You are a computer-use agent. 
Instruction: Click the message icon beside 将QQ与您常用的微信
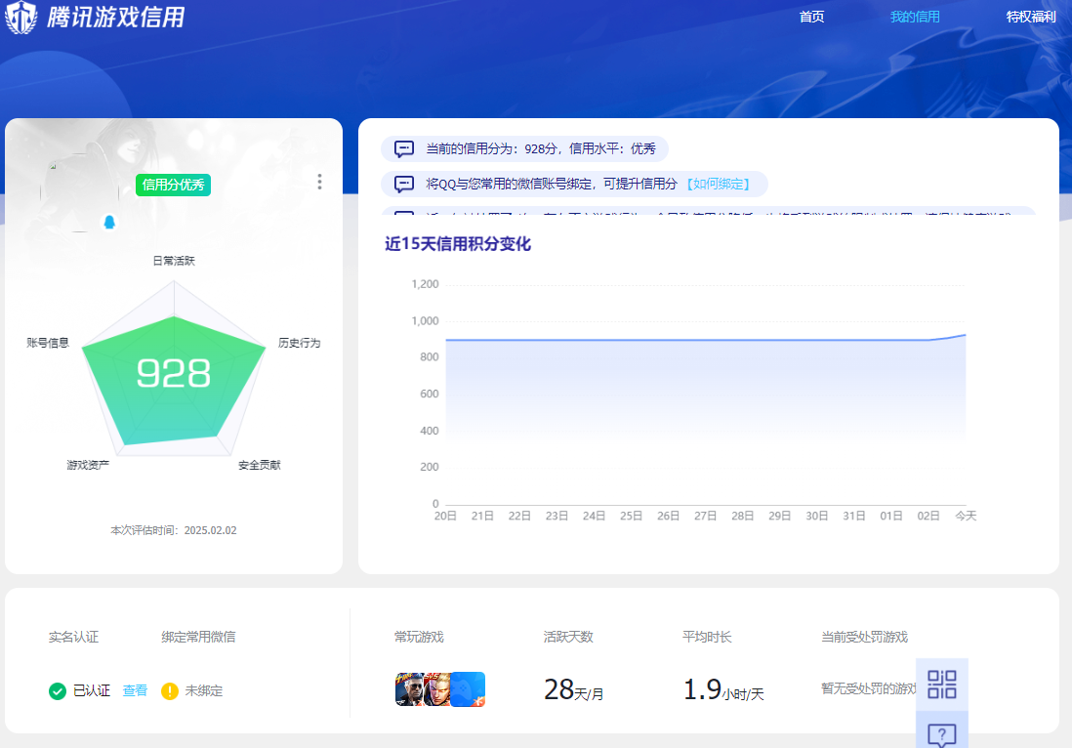point(404,184)
